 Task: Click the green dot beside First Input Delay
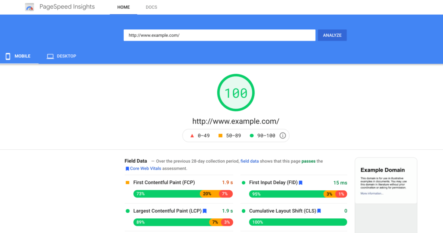244,183
